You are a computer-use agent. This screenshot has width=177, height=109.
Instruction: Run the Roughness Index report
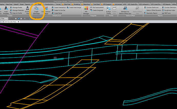169,10
